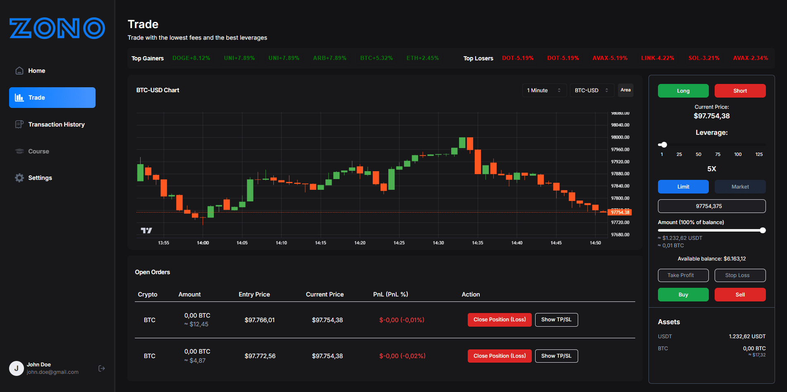Click the 14:30 time axis label

point(438,243)
